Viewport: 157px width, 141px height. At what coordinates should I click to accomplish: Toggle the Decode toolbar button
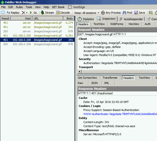(x=63, y=13)
